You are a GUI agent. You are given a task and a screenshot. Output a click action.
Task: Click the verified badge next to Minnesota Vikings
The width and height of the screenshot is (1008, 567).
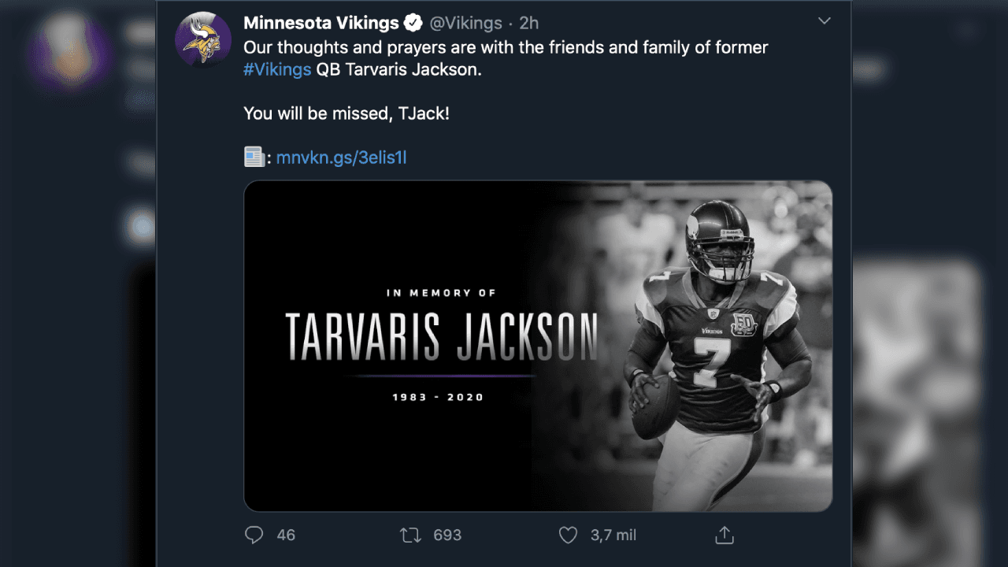[413, 23]
